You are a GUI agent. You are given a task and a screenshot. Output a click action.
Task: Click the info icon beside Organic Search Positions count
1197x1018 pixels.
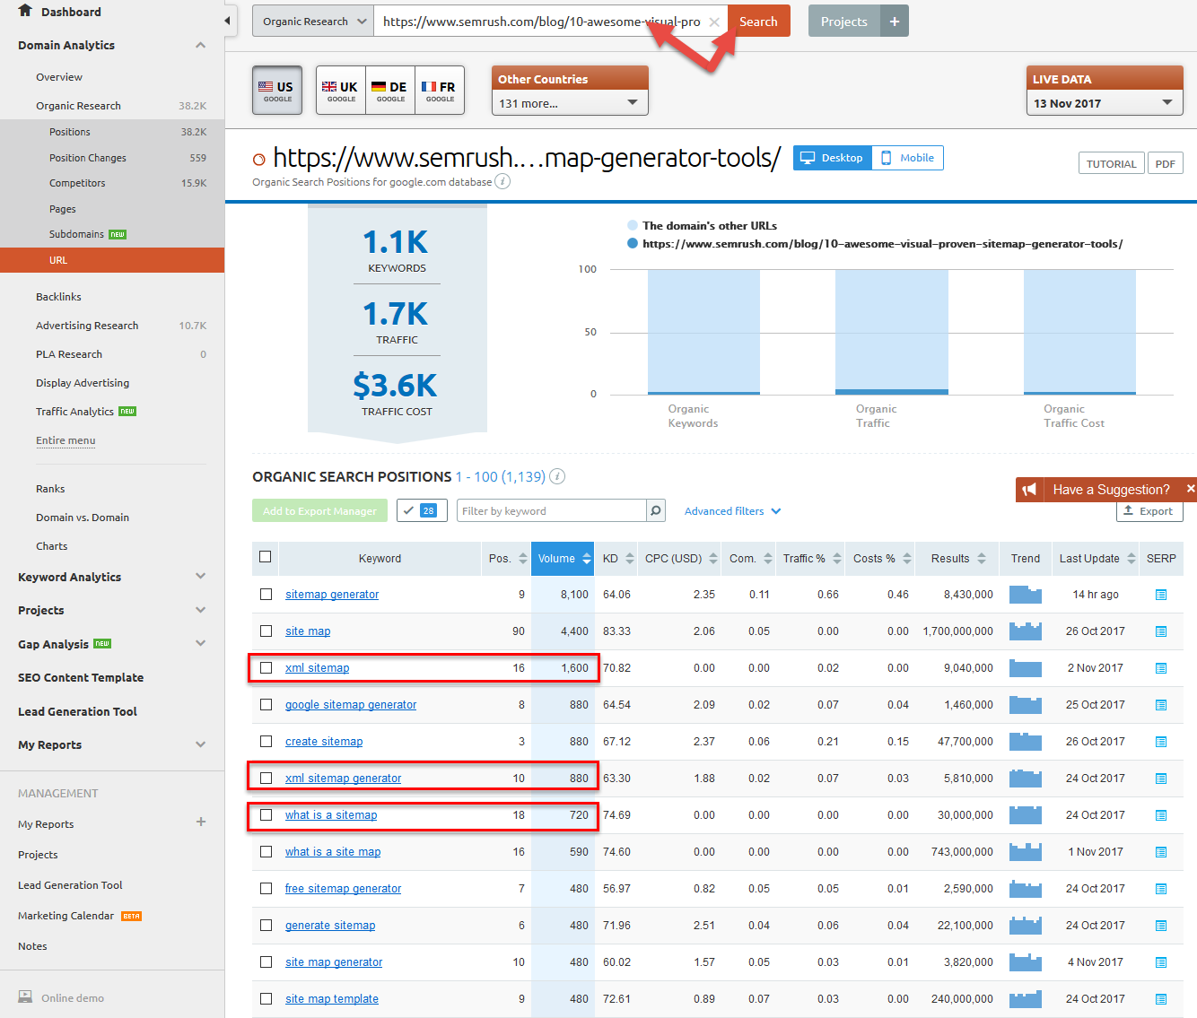click(x=556, y=476)
